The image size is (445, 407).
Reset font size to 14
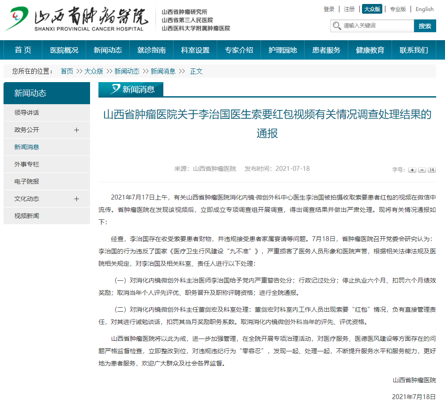click(x=432, y=170)
